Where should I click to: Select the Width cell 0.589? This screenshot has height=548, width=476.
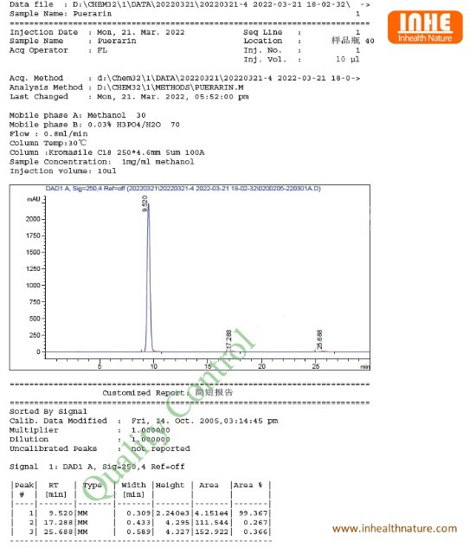138,532
